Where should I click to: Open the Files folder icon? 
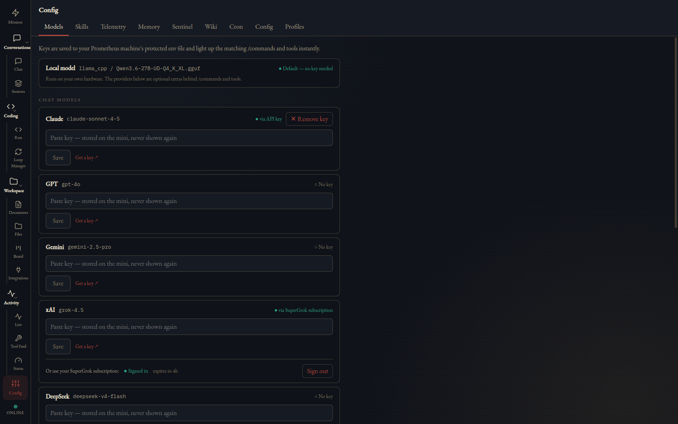pyautogui.click(x=18, y=226)
